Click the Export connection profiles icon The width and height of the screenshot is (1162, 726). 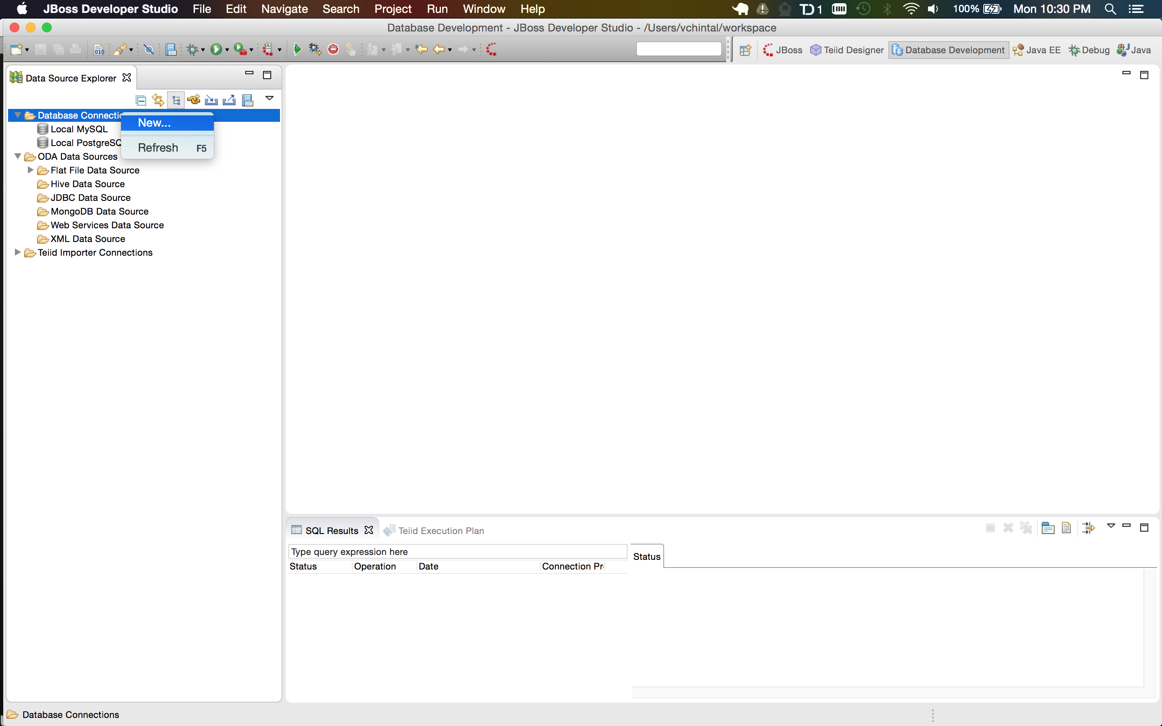tap(229, 100)
